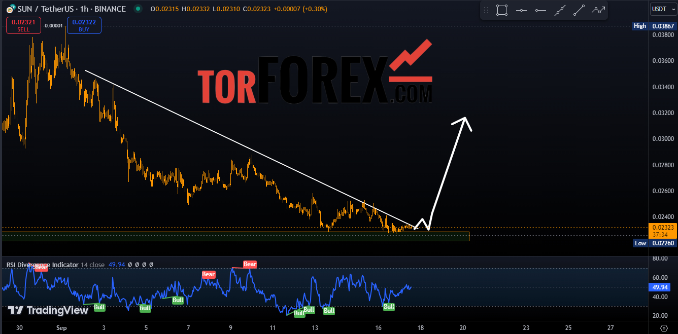The image size is (678, 334).
Task: Click the 80.00 RSI axis label
Action: (659, 258)
